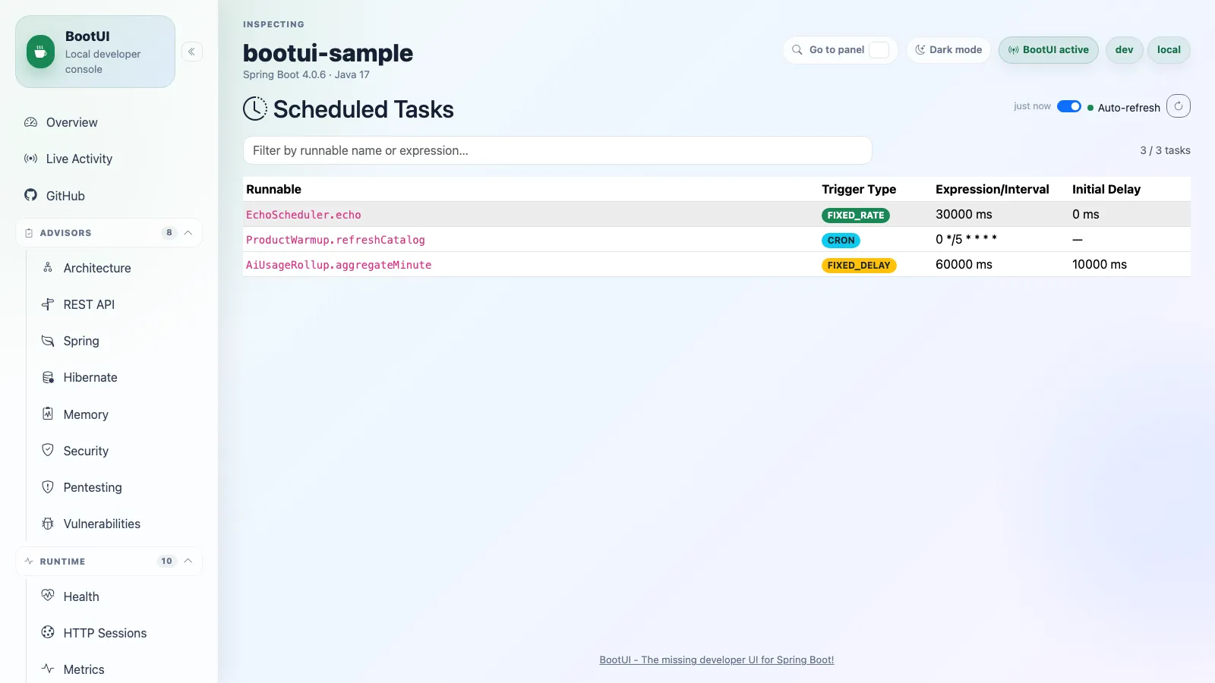The height and width of the screenshot is (683, 1215).
Task: Click the Advisors count badge 8
Action: click(x=169, y=233)
